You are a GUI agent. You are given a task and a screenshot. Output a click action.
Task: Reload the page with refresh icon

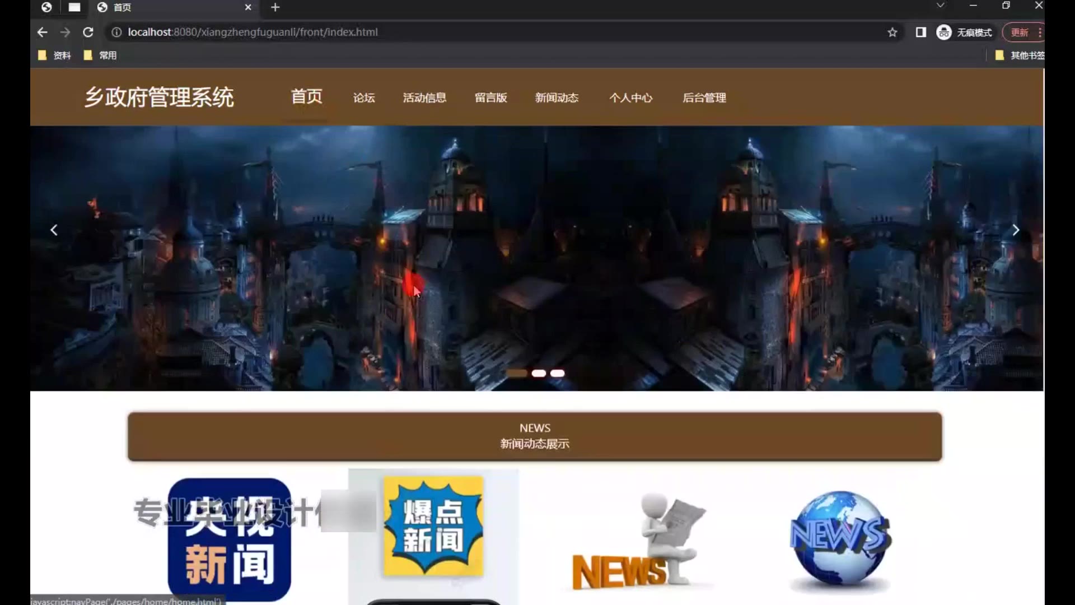[88, 32]
